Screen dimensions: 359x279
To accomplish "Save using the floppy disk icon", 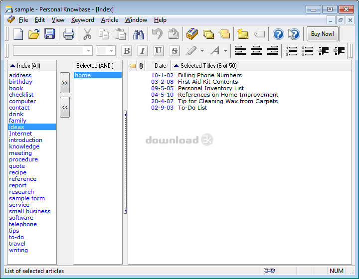I will (x=49, y=34).
